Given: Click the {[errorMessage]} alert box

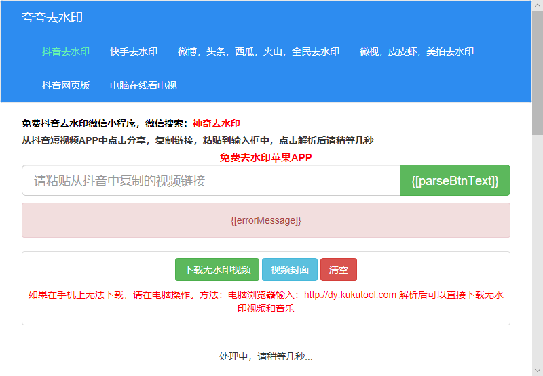Looking at the screenshot, I should coord(266,220).
